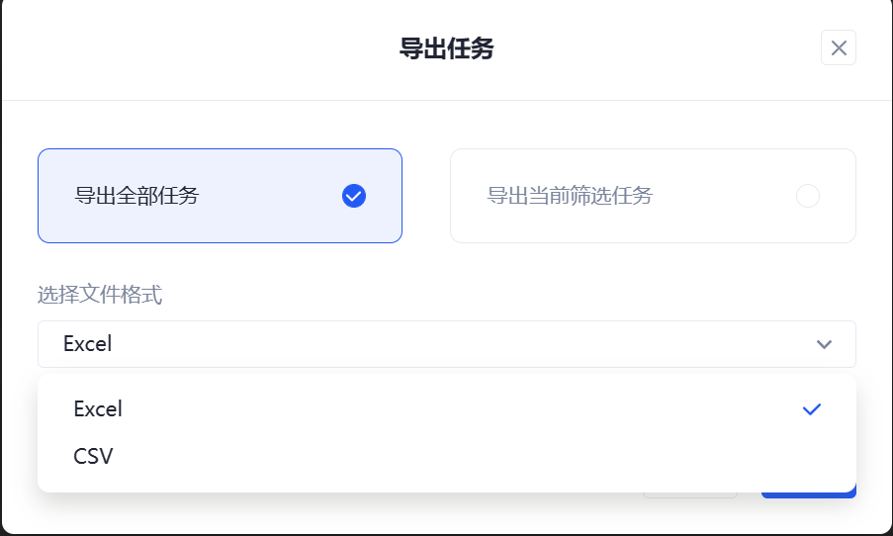The image size is (893, 536).
Task: Click blank space between the two export cards
Action: pos(426,196)
